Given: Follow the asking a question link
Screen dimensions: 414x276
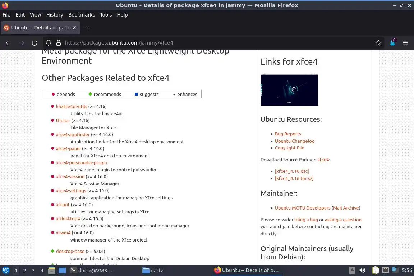Looking at the screenshot, I should point(343,220).
